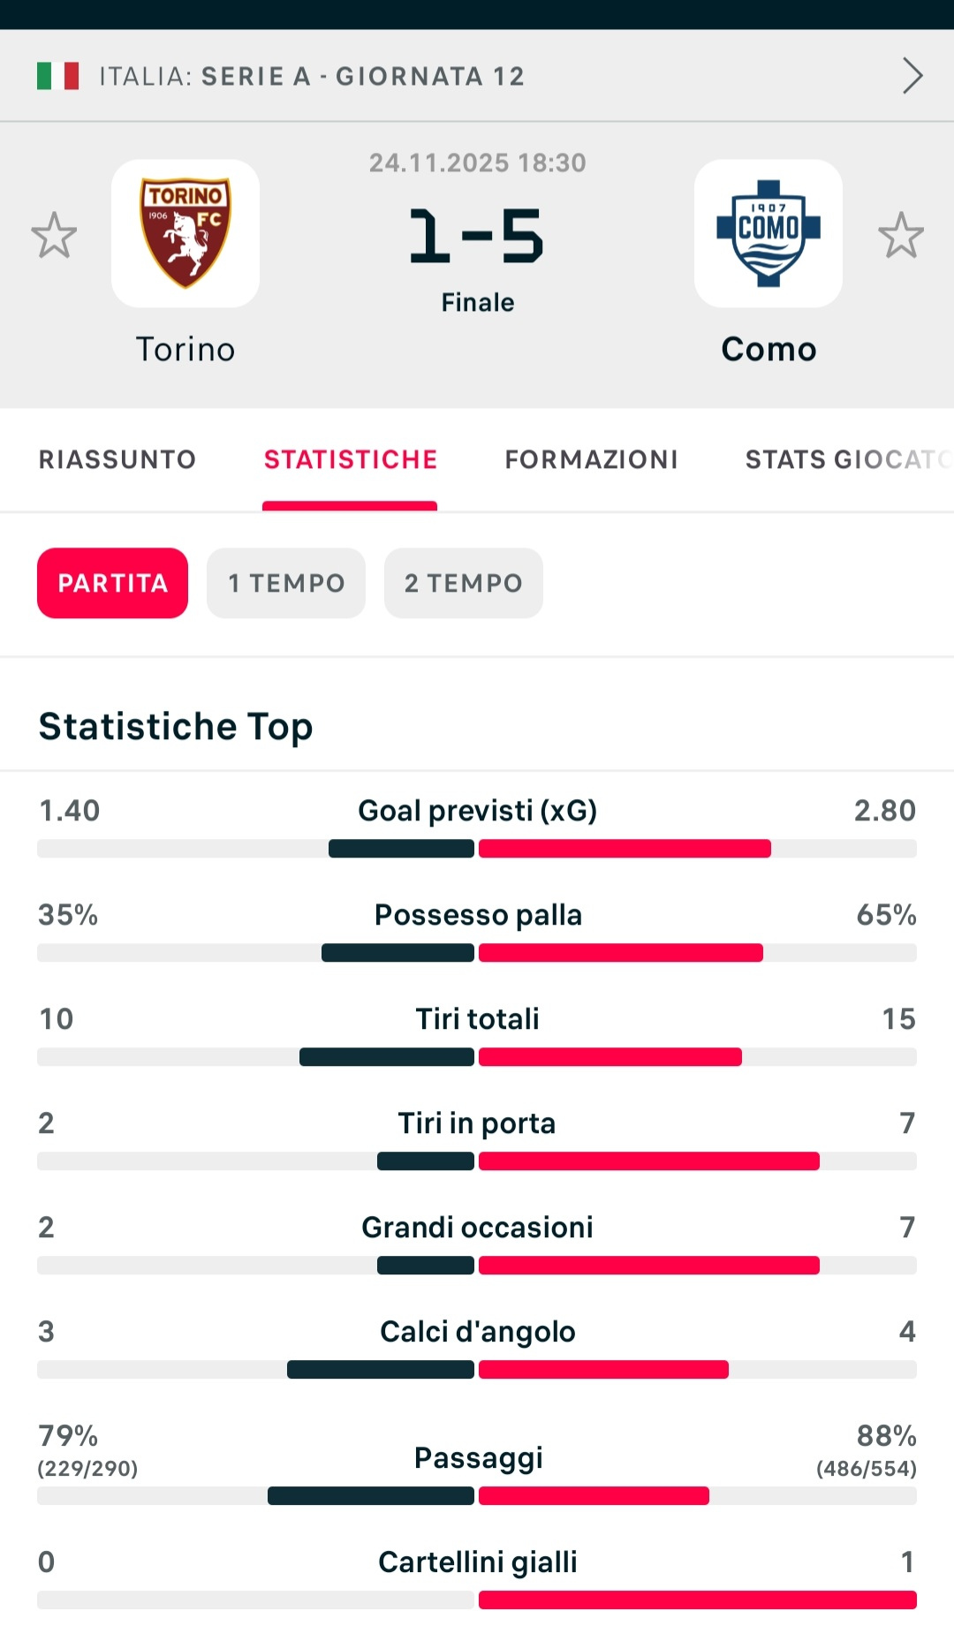Expand Serie A league chevron arrow

pyautogui.click(x=912, y=76)
